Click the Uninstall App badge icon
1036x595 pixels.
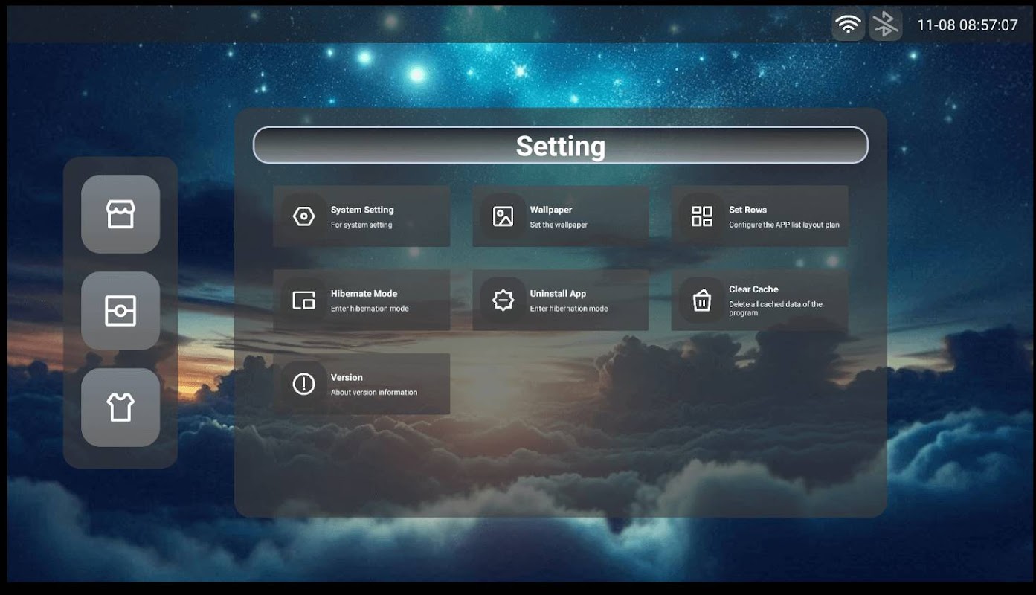[x=503, y=300]
